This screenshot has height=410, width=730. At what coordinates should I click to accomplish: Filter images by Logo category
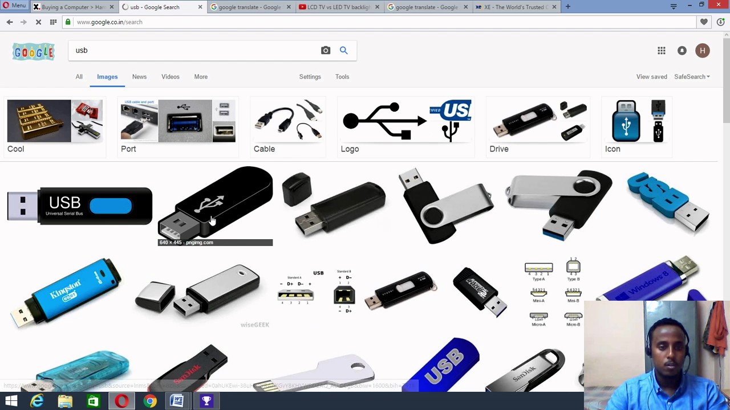[x=405, y=127]
